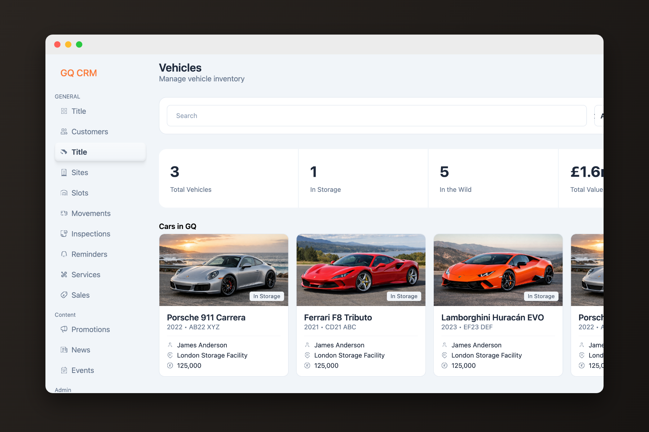This screenshot has height=432, width=649.
Task: Click the owner person icon on Porsche 911 Carrera card
Action: coord(170,345)
